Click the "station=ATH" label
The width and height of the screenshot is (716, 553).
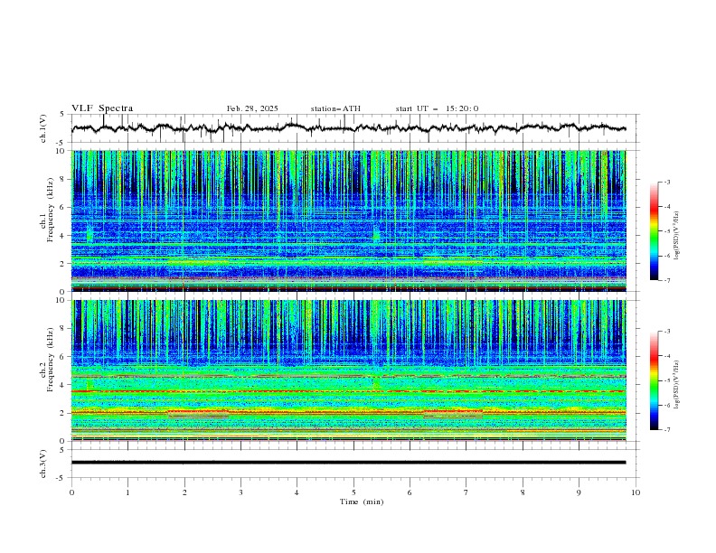point(335,108)
